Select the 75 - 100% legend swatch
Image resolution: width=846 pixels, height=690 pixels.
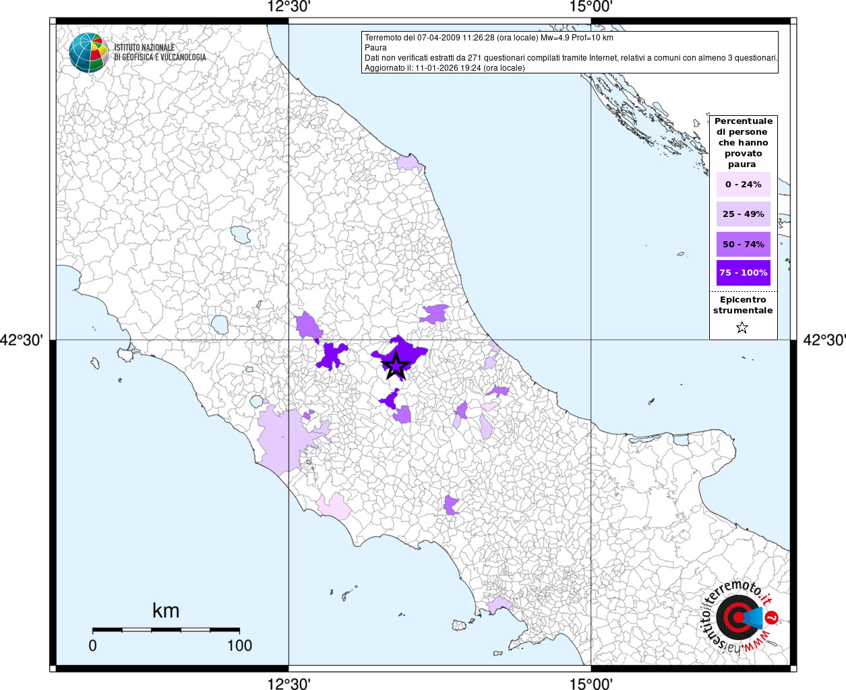tap(743, 273)
